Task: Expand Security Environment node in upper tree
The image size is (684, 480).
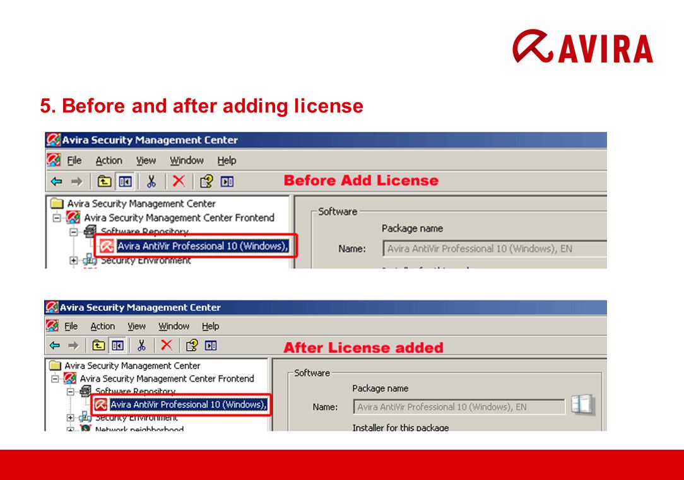Action: point(74,260)
